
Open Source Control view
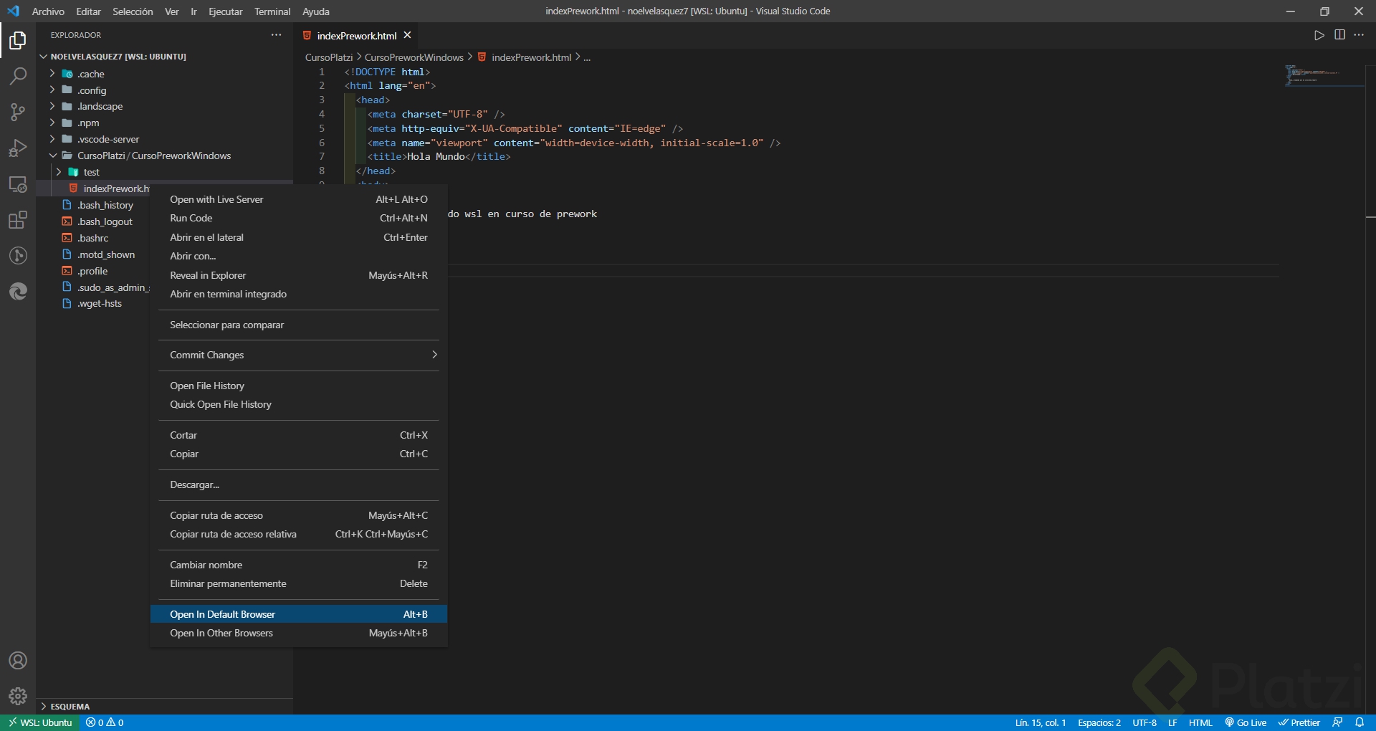coord(18,112)
